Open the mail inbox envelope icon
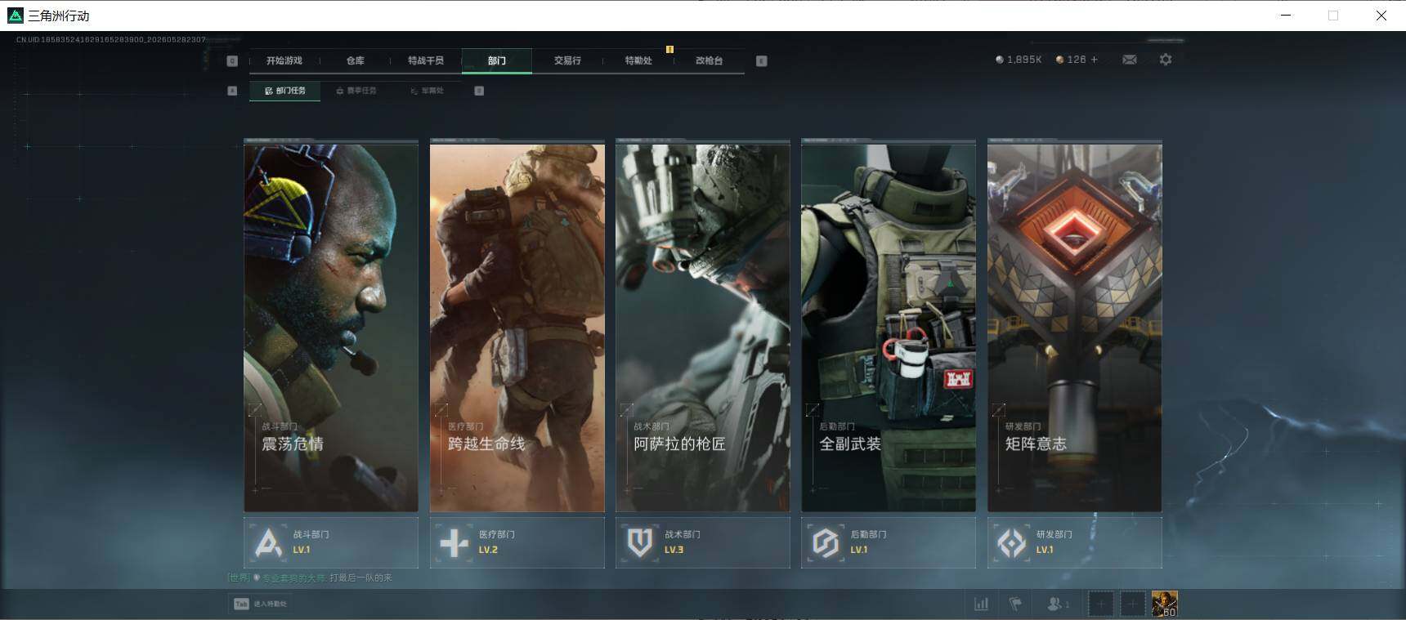 click(1130, 60)
